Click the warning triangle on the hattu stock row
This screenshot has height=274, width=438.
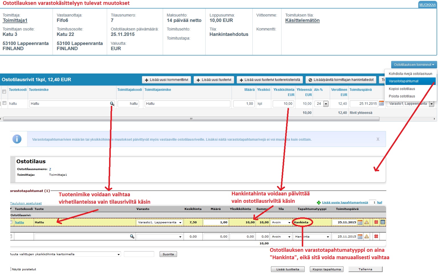367,222
